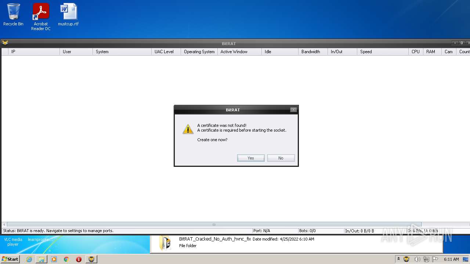Sort by Active Window column header
Image resolution: width=470 pixels, height=264 pixels.
[x=239, y=52]
